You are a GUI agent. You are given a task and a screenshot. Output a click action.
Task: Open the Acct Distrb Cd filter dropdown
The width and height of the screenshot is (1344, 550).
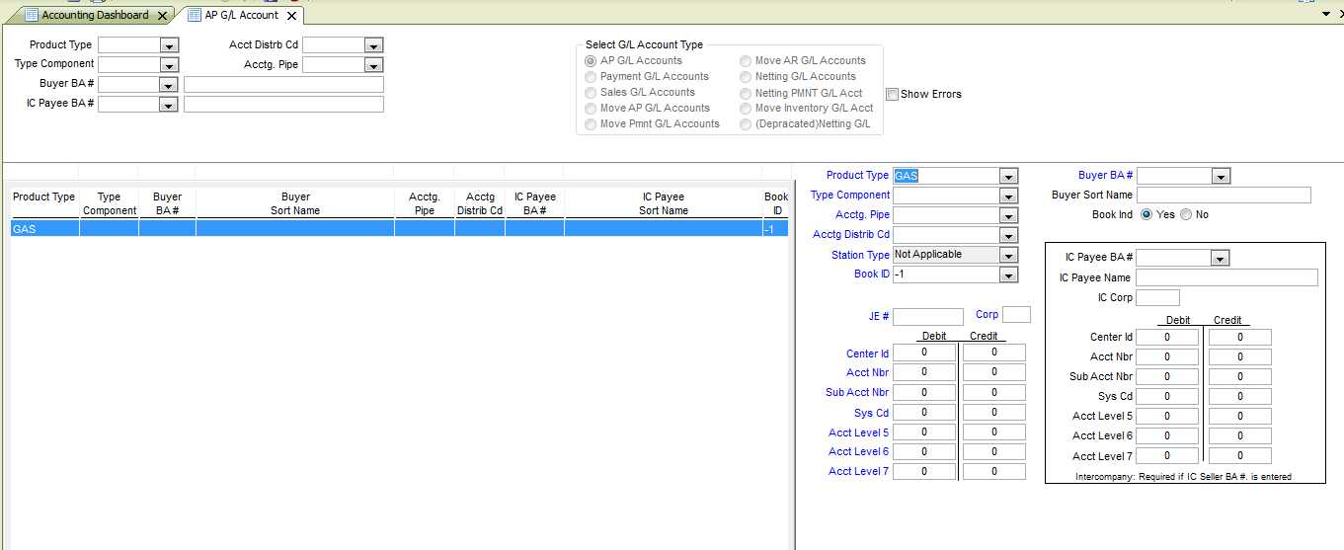[x=372, y=45]
